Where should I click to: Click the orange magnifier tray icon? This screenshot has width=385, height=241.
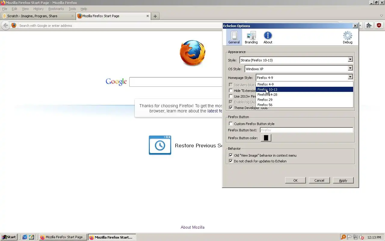(x=343, y=237)
